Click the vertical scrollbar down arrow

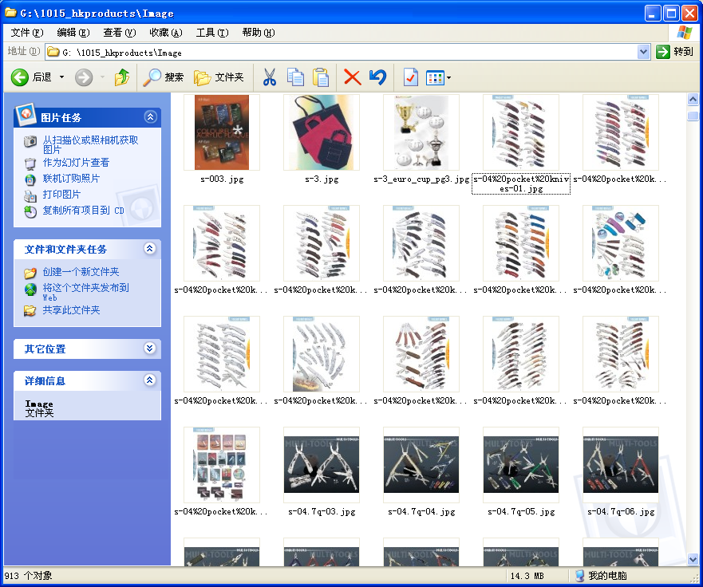click(x=693, y=559)
